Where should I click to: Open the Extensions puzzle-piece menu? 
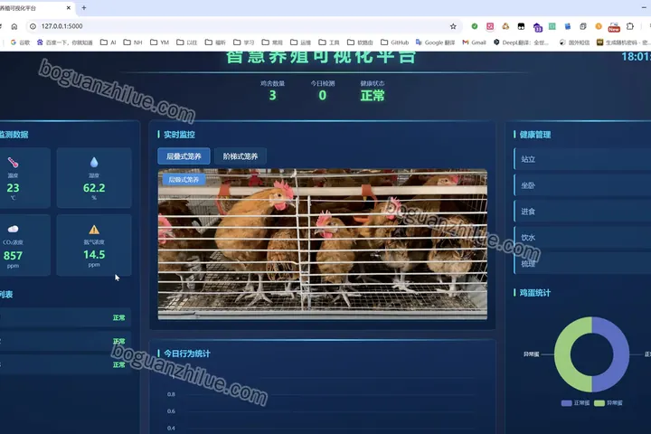630,26
